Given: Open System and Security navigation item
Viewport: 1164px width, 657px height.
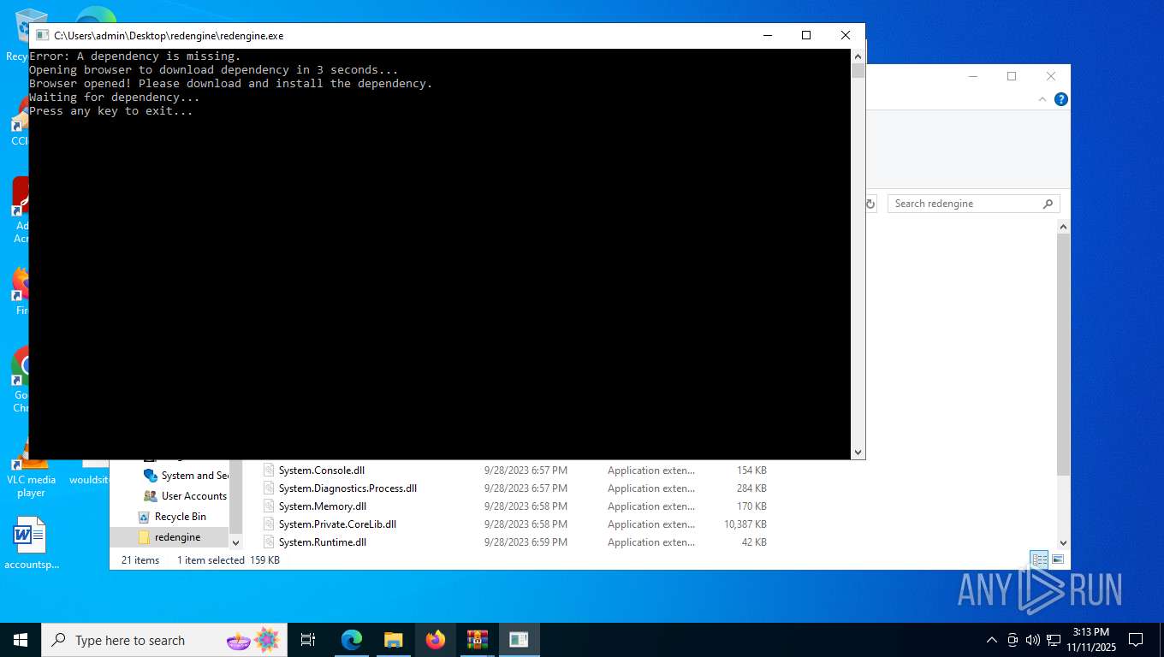Looking at the screenshot, I should click(x=186, y=476).
